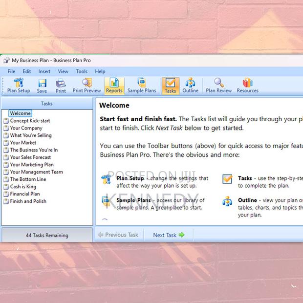This screenshot has width=303, height=303.
Task: Browse Sample Plans from the toolbar
Action: pyautogui.click(x=142, y=85)
